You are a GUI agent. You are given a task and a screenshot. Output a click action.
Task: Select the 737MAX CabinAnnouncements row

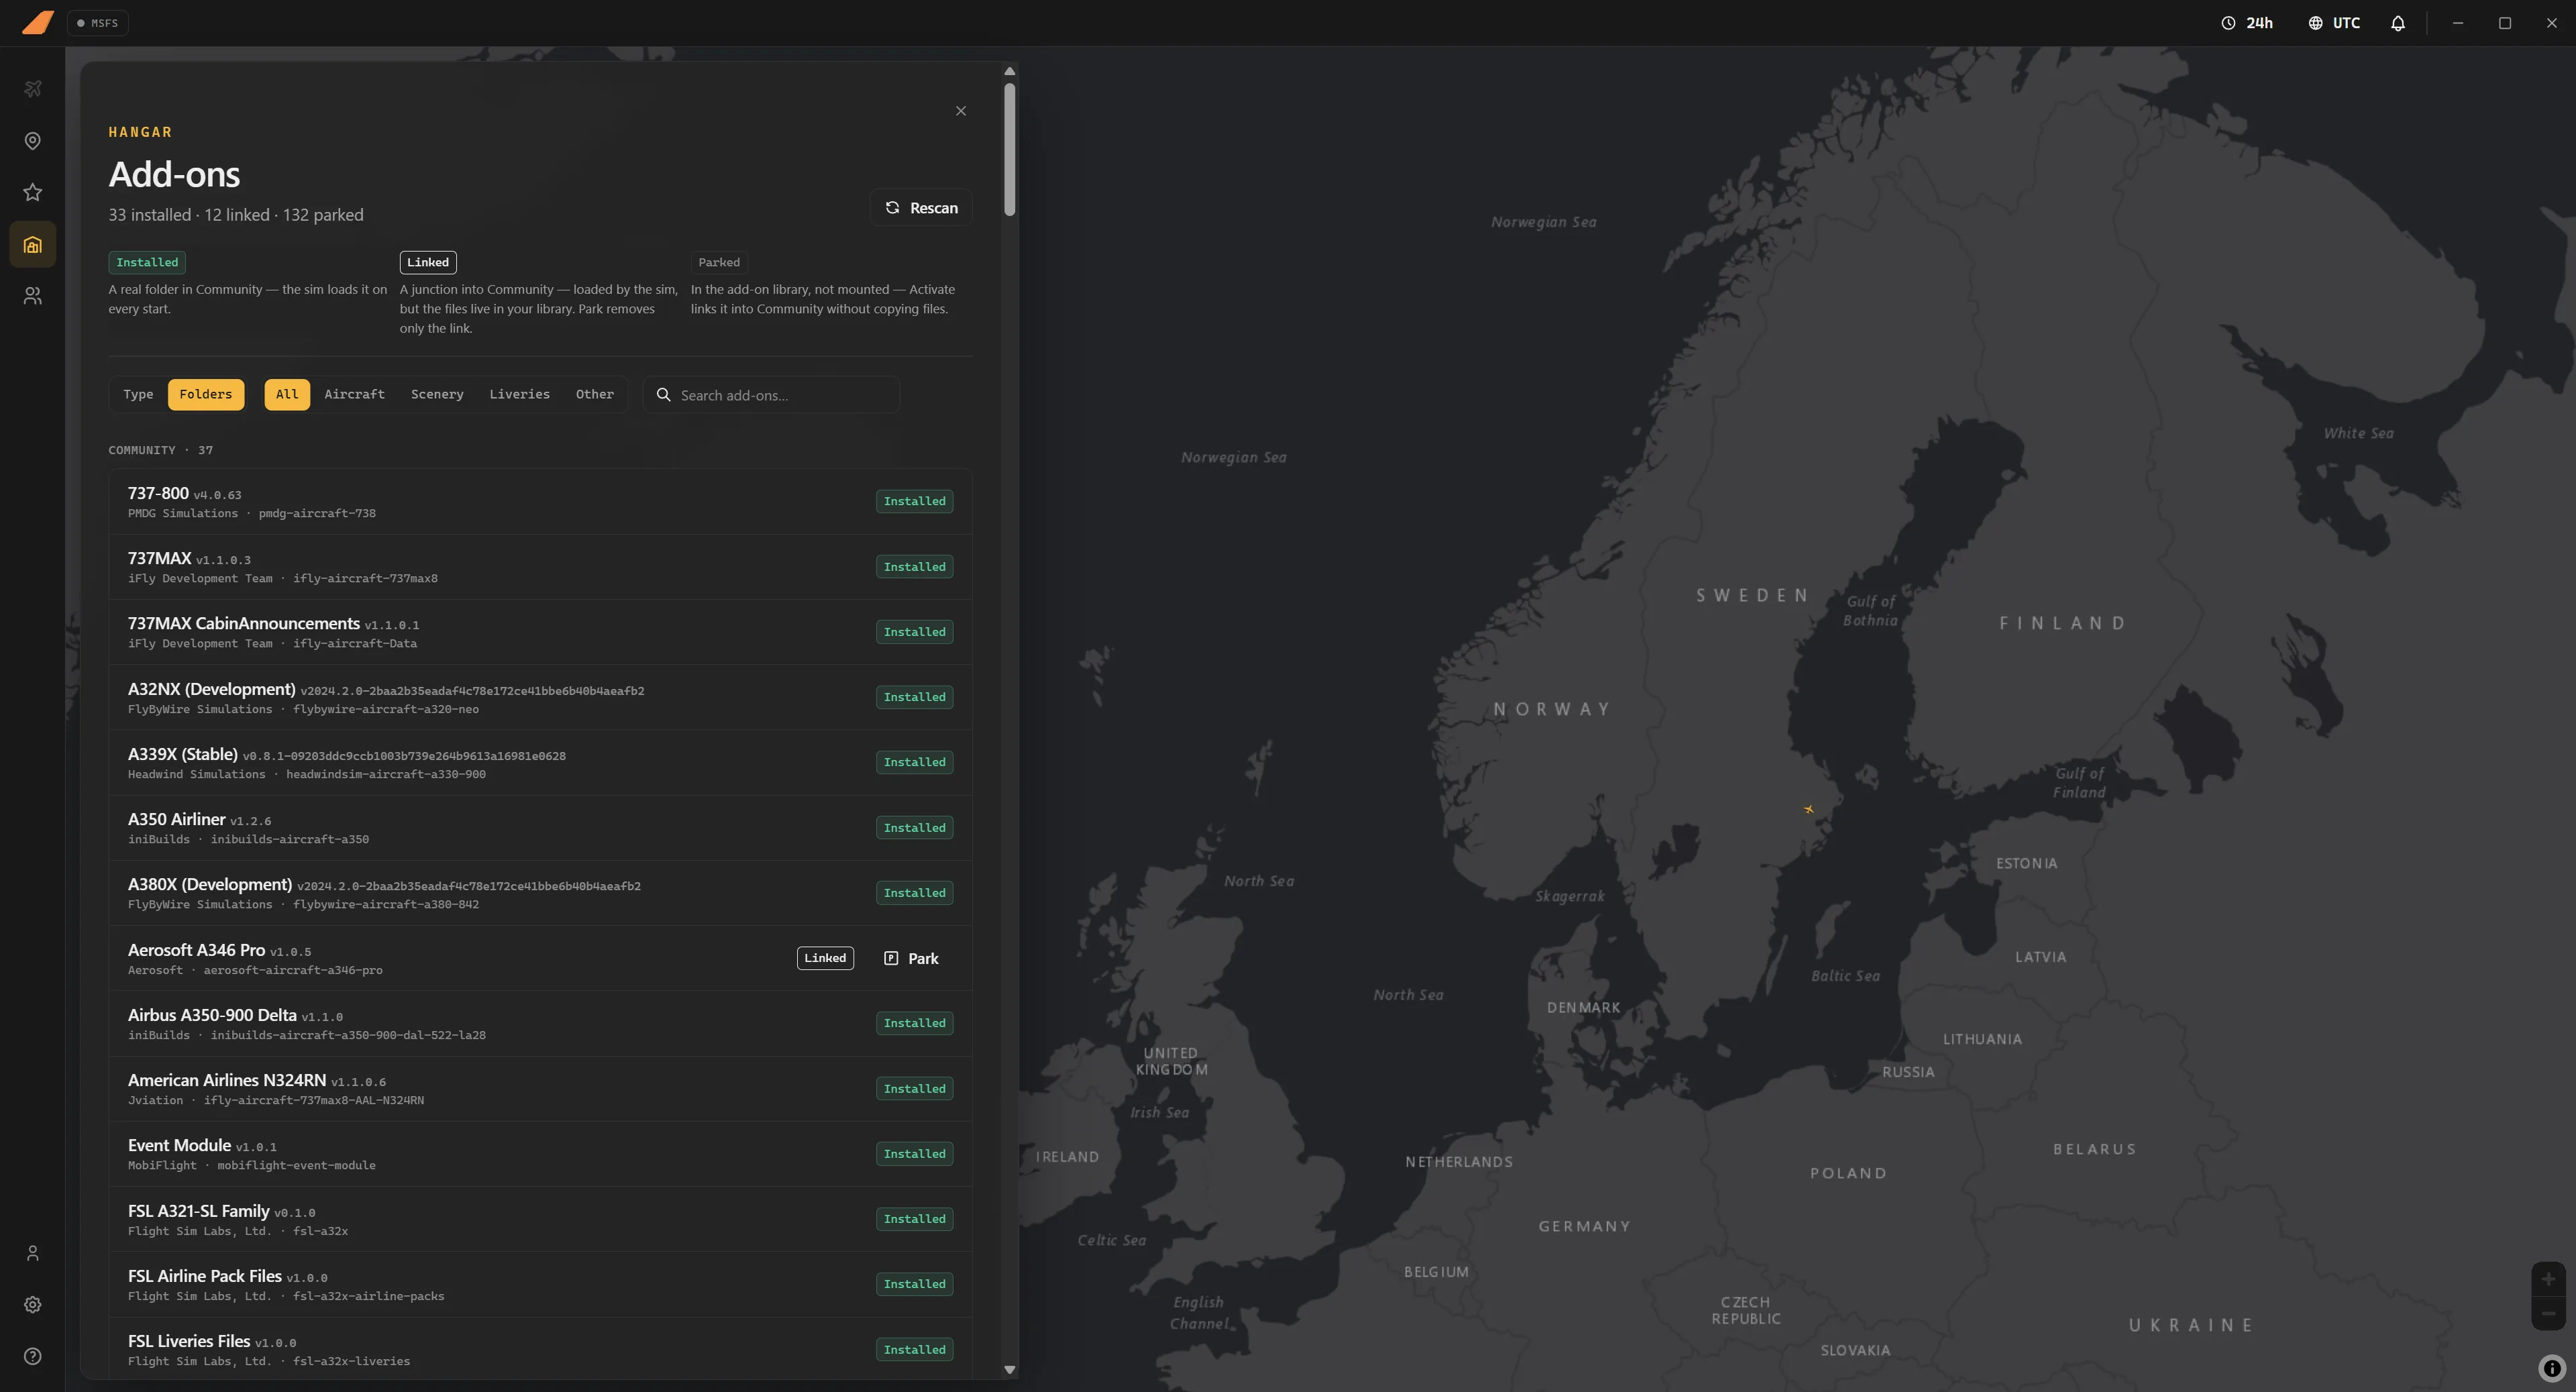tap(540, 632)
